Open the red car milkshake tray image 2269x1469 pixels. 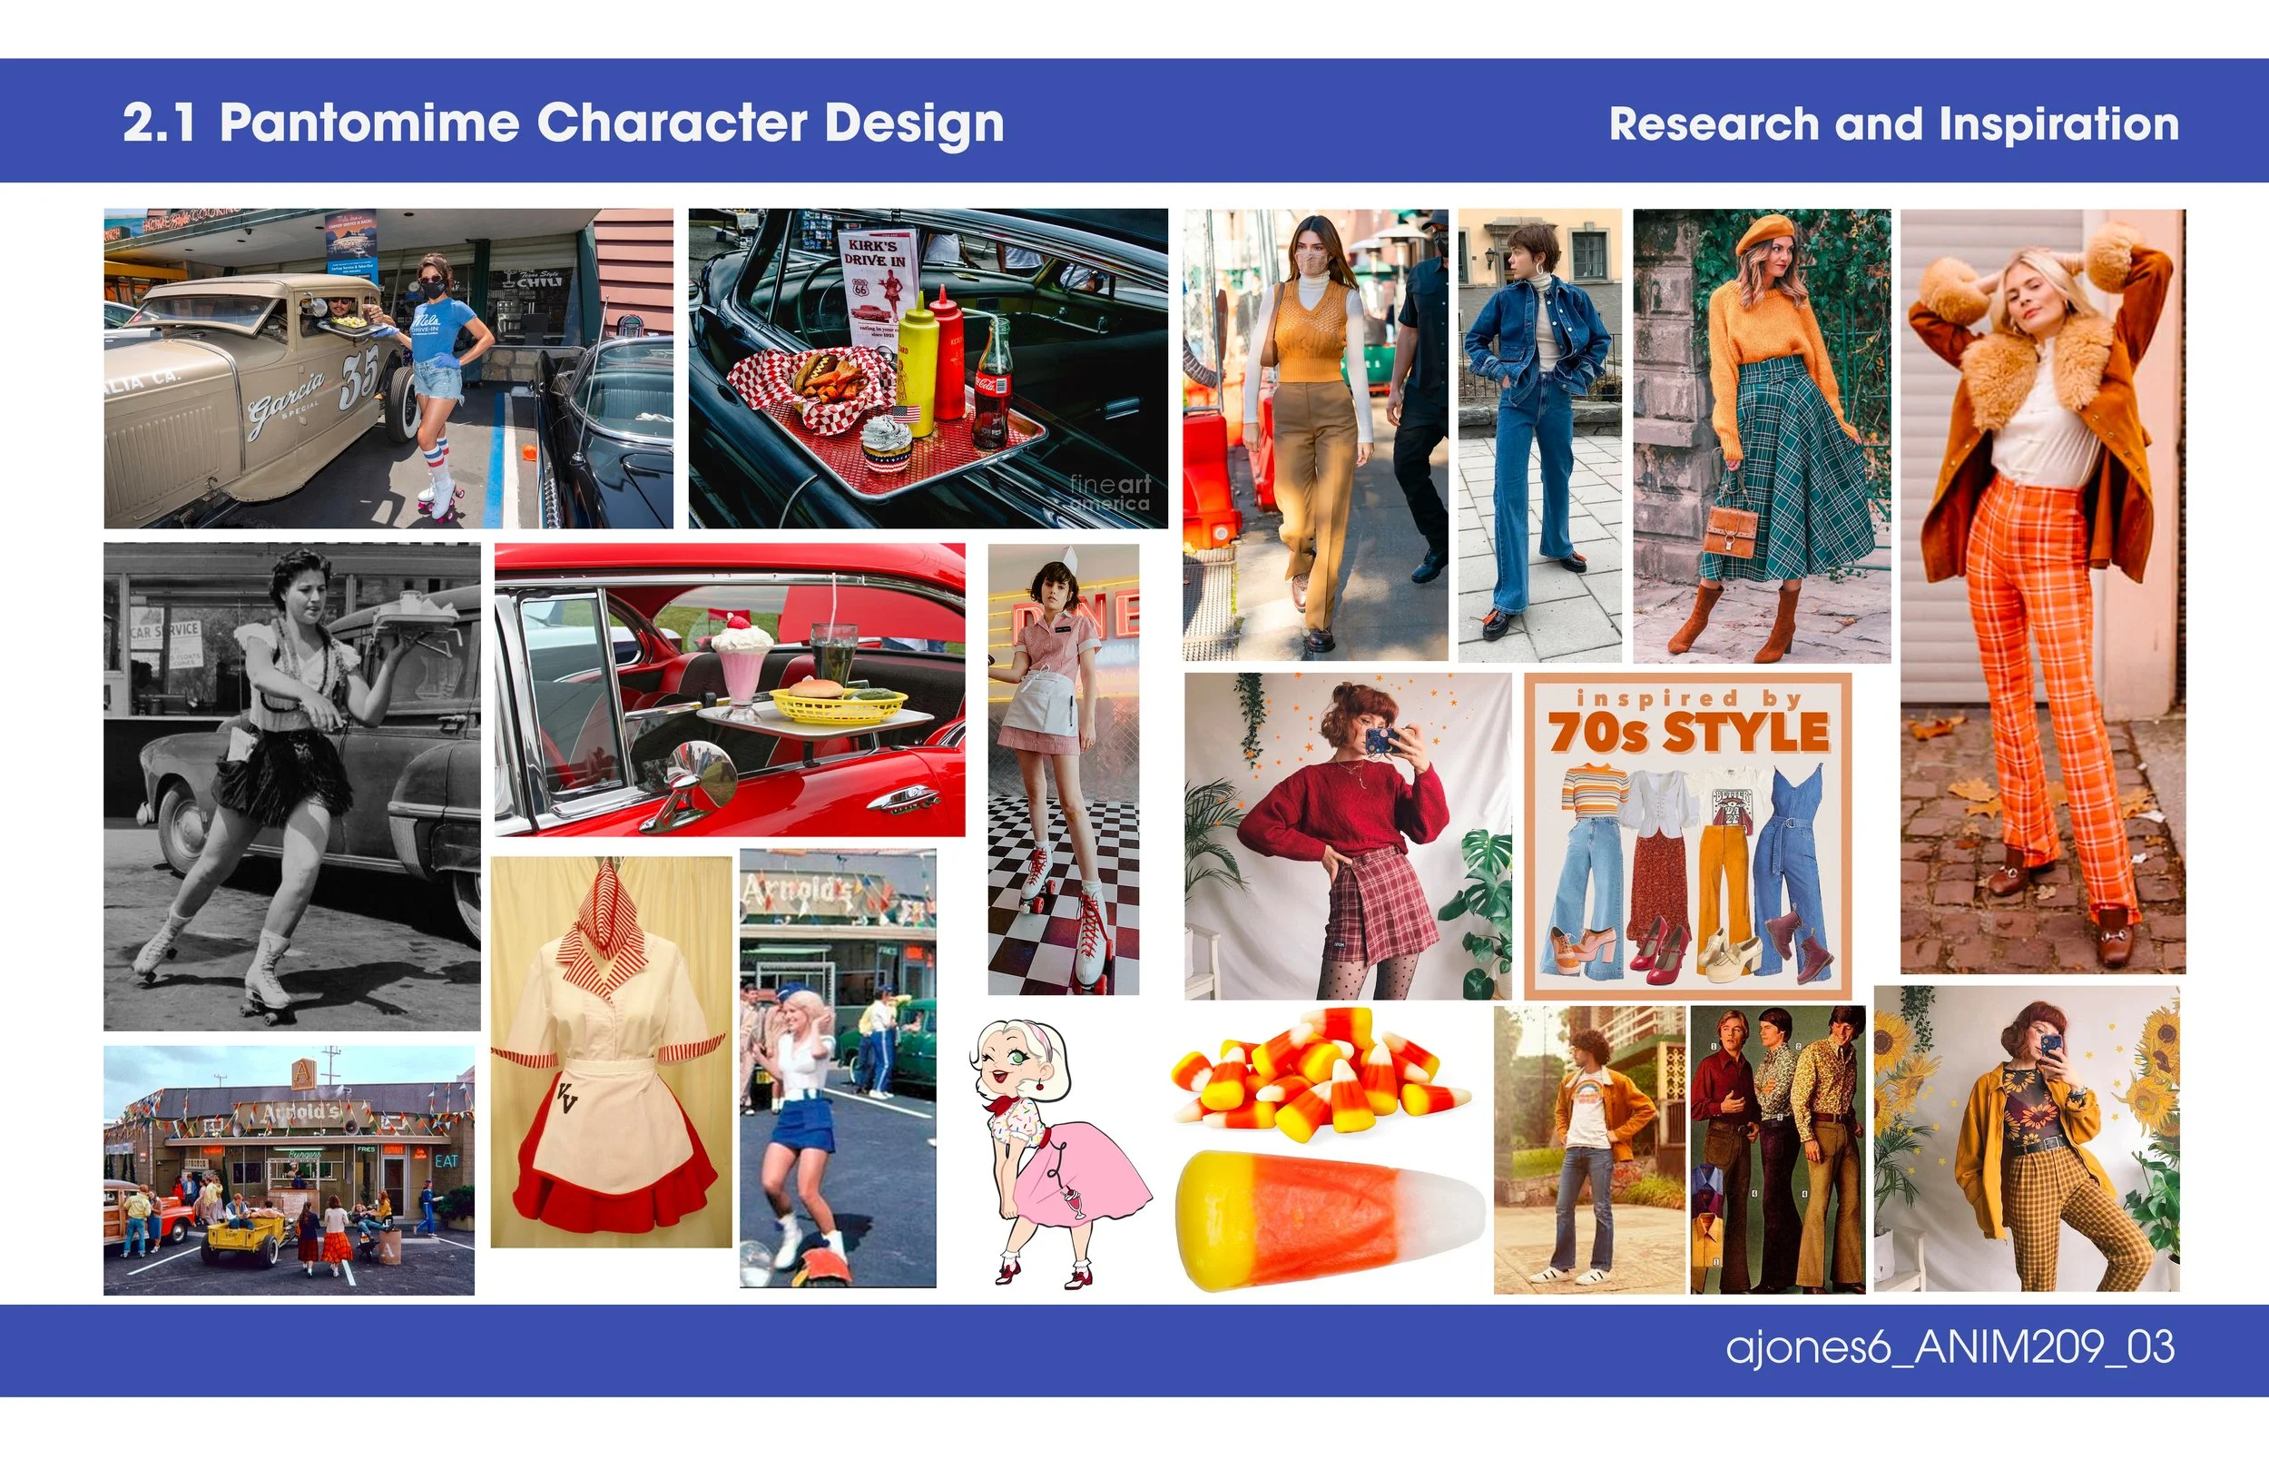[730, 690]
